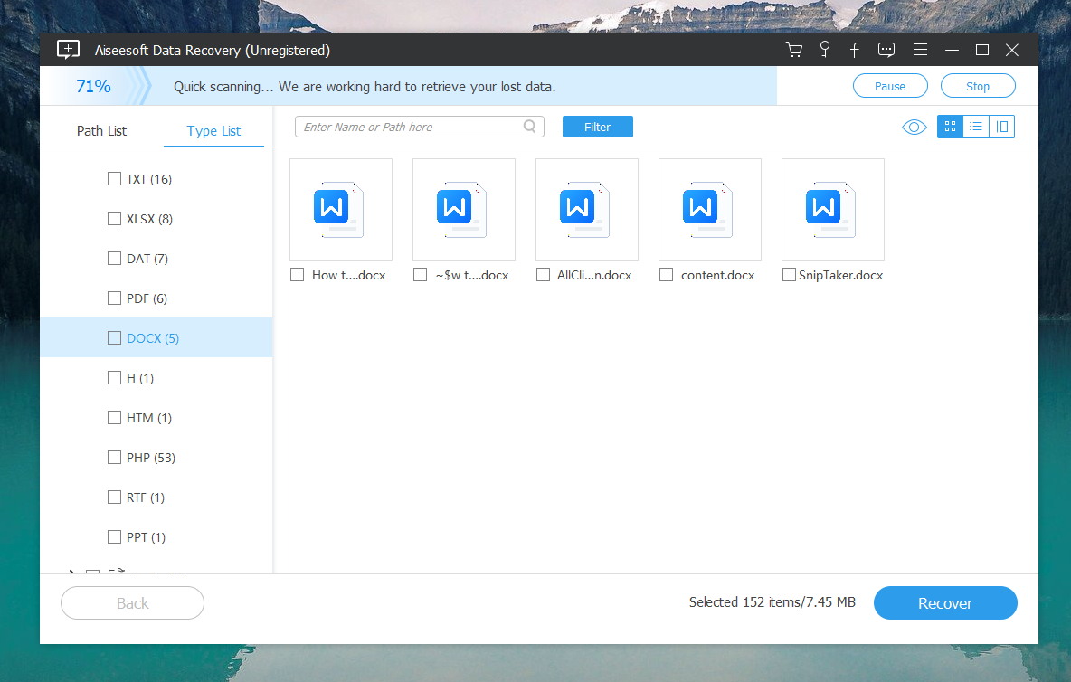
Task: Toggle the eye preview icon
Action: pos(915,128)
